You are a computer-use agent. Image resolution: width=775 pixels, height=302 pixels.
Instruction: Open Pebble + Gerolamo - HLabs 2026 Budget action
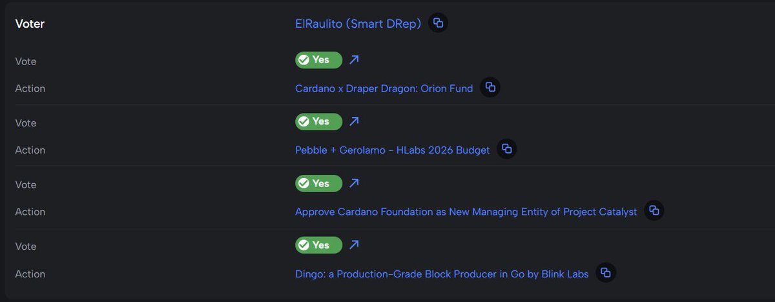point(392,150)
